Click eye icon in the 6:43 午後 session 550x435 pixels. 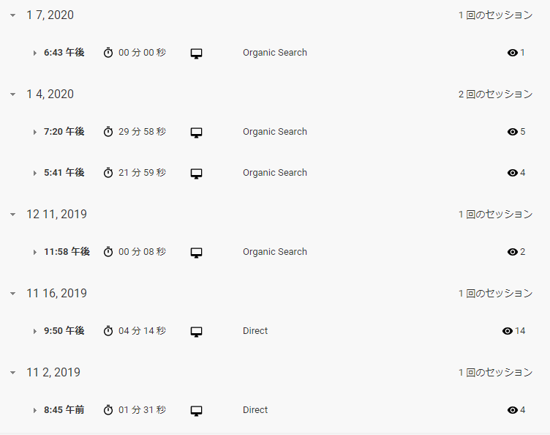[x=513, y=53]
